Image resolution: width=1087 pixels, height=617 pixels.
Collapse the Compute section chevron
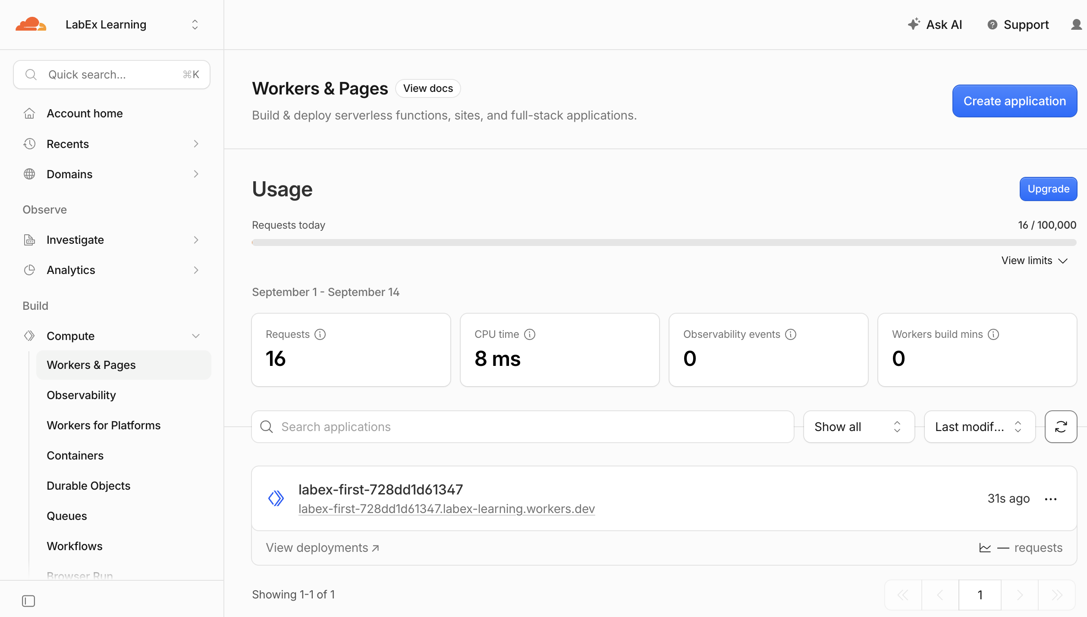pyautogui.click(x=196, y=336)
